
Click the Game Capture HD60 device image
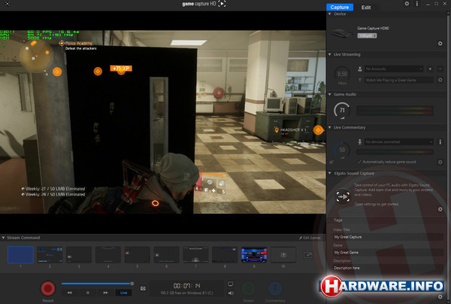pyautogui.click(x=341, y=33)
